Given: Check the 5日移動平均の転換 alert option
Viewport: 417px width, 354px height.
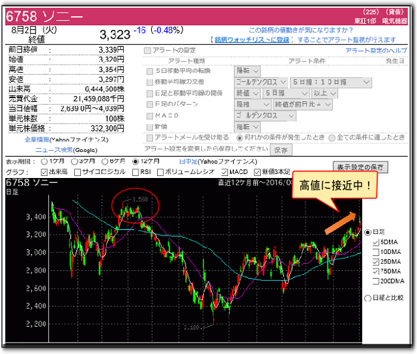Looking at the screenshot, I should click(x=150, y=71).
